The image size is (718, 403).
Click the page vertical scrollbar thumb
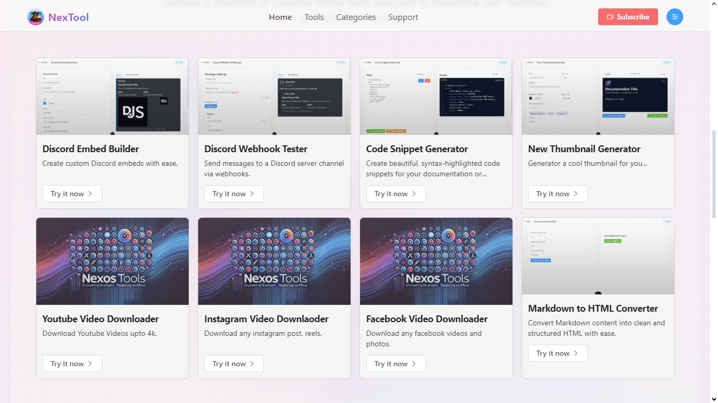(714, 174)
